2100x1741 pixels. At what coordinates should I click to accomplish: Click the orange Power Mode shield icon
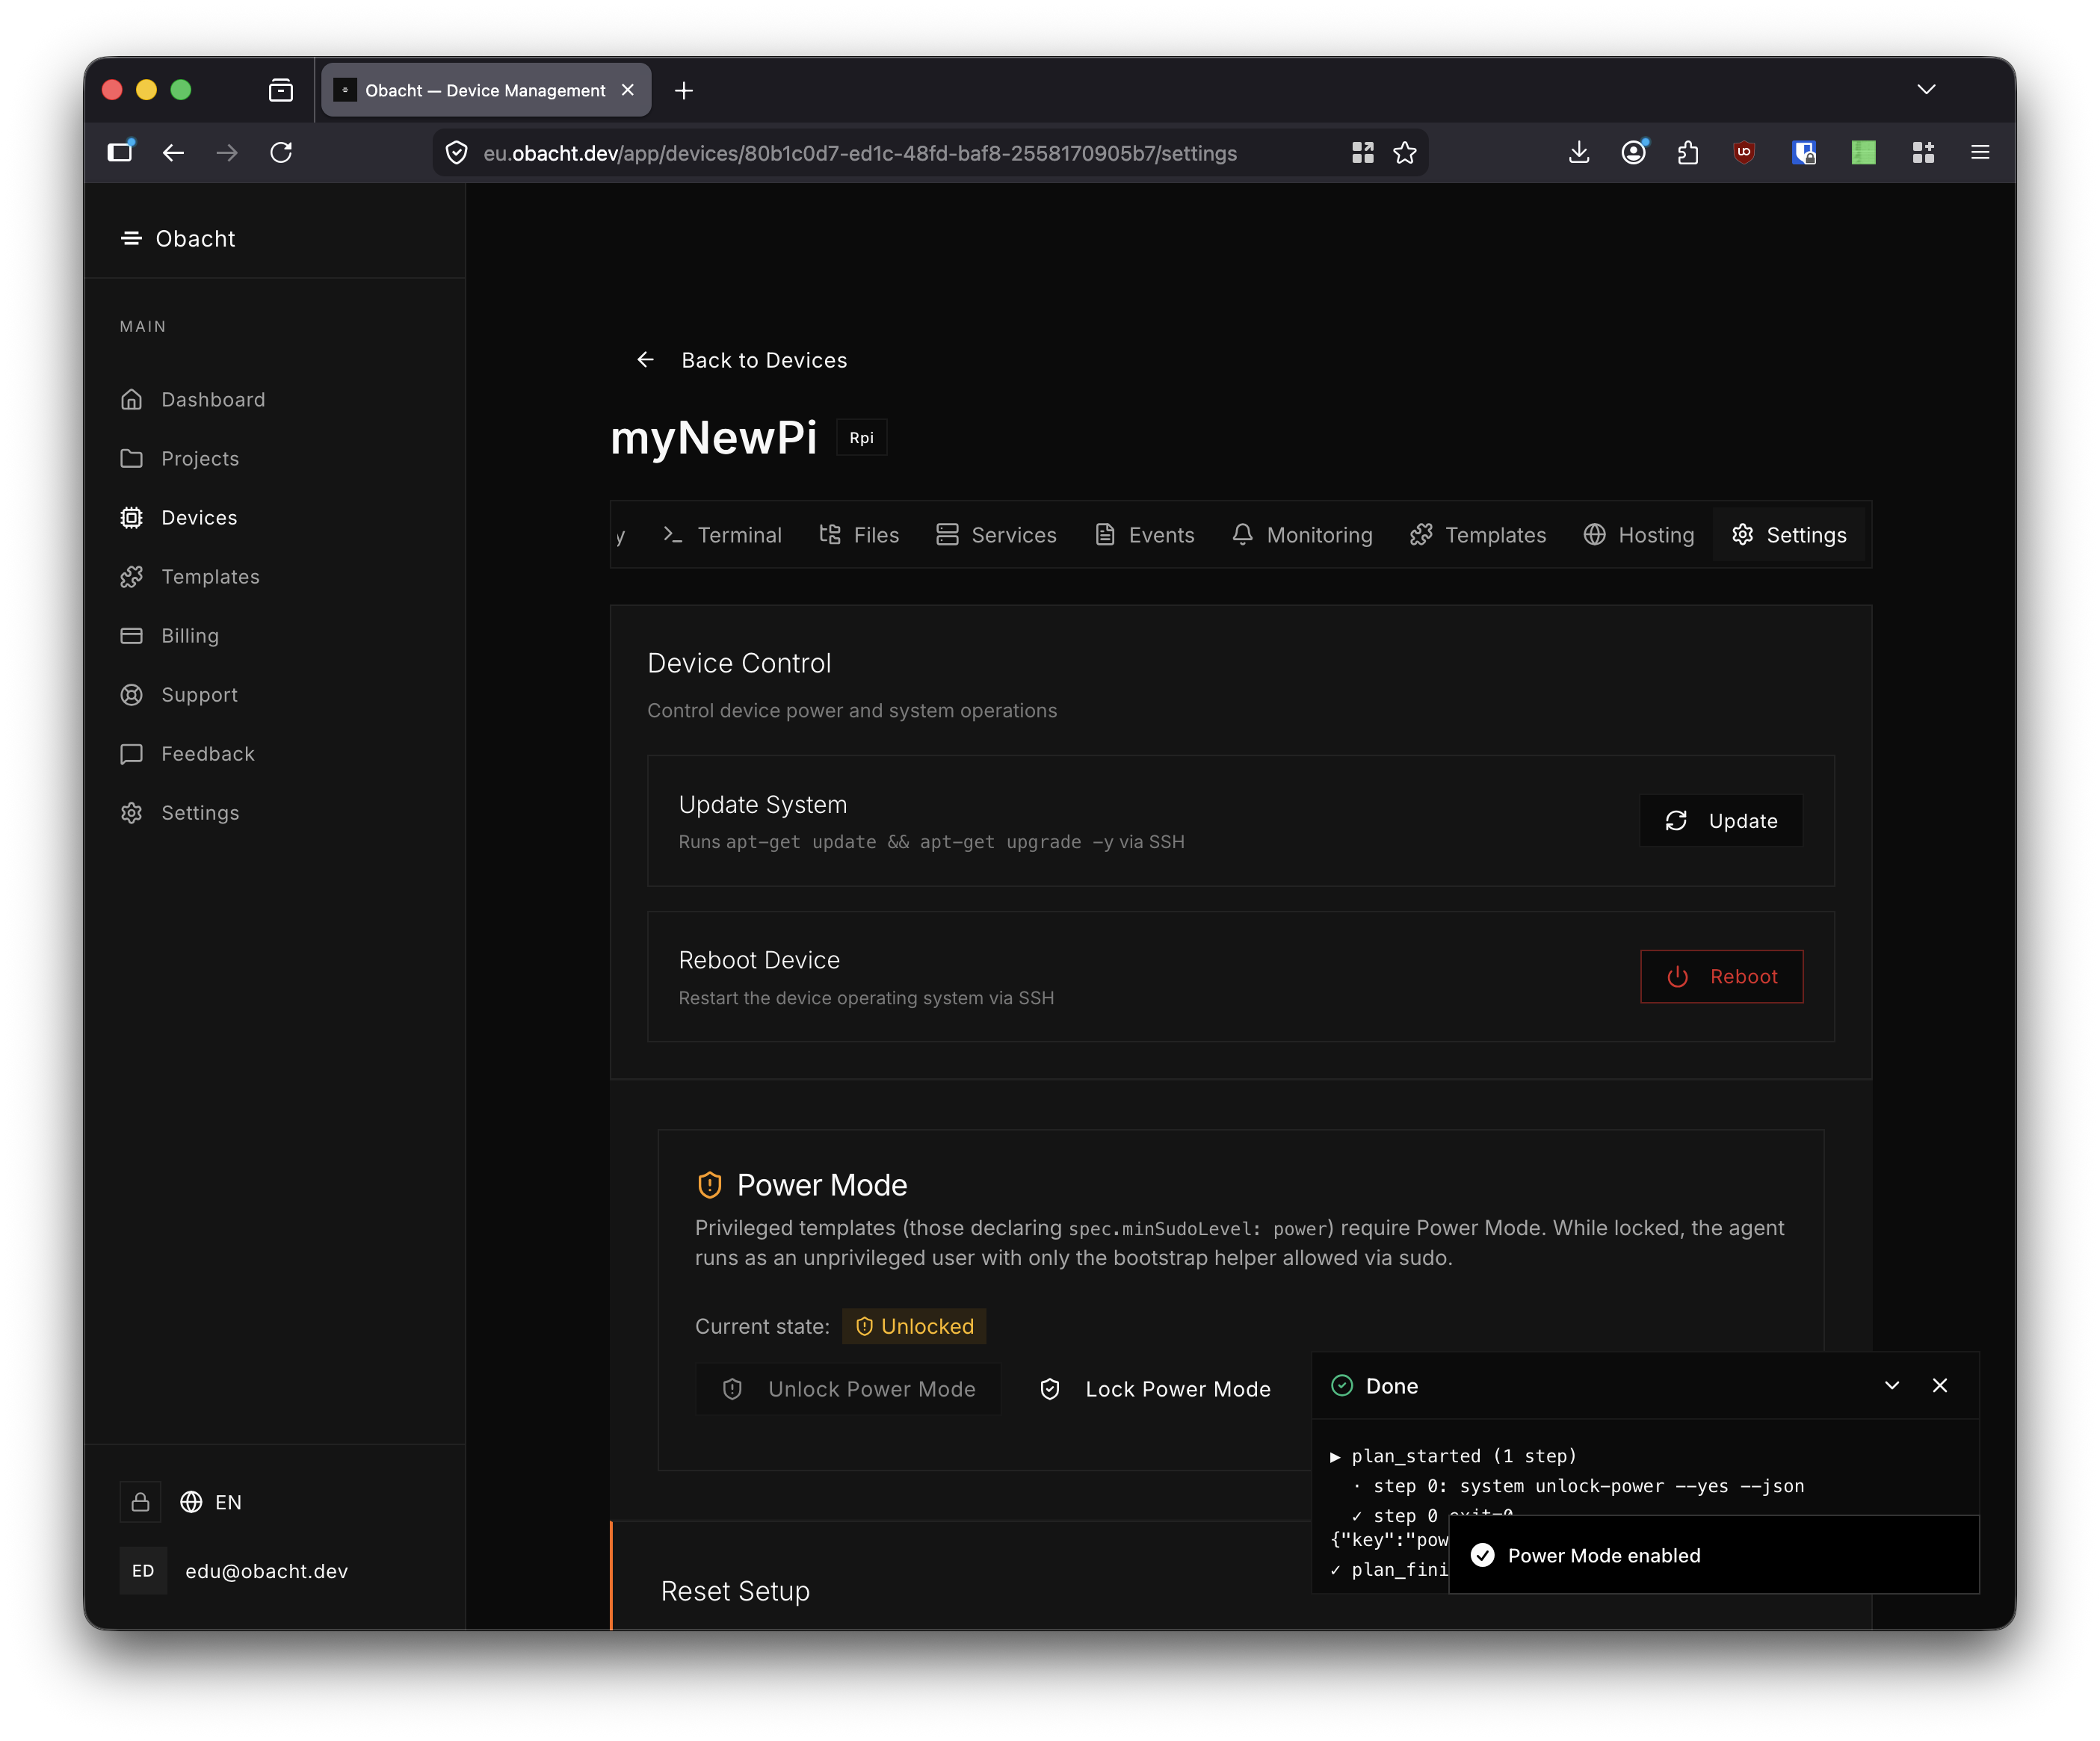pos(709,1185)
